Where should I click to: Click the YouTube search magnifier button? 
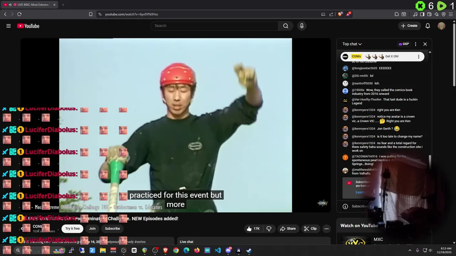tap(286, 26)
